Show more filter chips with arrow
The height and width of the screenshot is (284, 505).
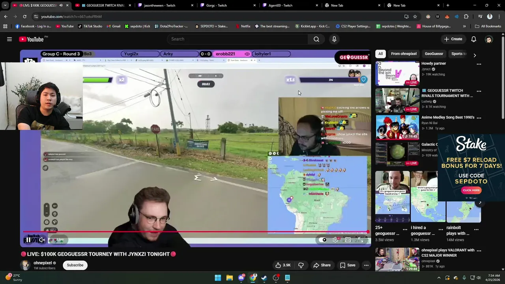(475, 55)
